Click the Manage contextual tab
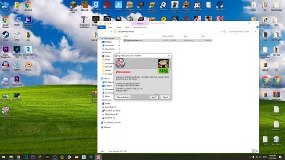Viewport: 285px width, 160px height. click(x=140, y=24)
